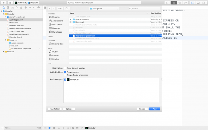
Task: Click the Run (play) button in Xcode toolbar
Action: (x=4, y=3)
